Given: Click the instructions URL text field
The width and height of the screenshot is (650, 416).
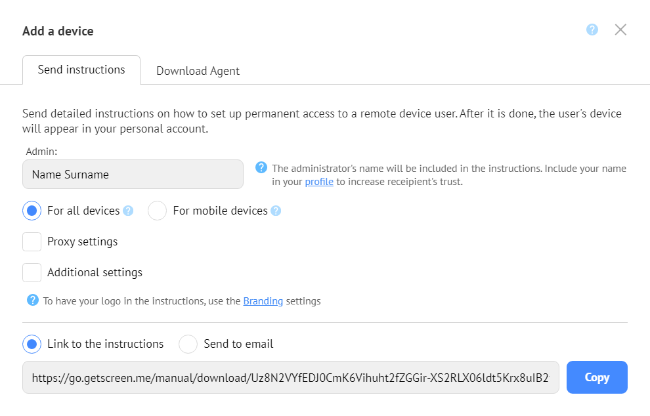Looking at the screenshot, I should 291,377.
